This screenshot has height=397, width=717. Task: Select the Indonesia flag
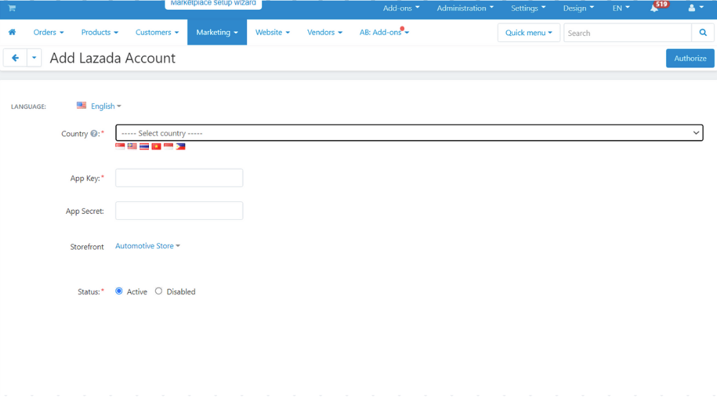168,146
